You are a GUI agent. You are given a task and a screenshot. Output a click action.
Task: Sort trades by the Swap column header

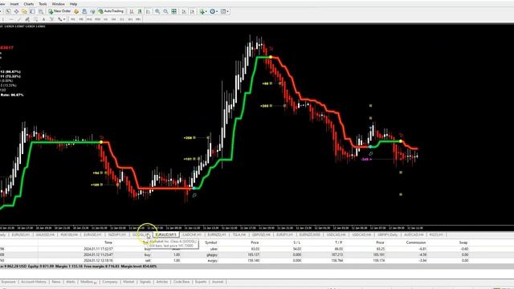click(x=463, y=242)
